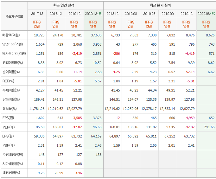Click the 2020.12(E) annual column header
The height and width of the screenshot is (179, 216).
pos(94,14)
